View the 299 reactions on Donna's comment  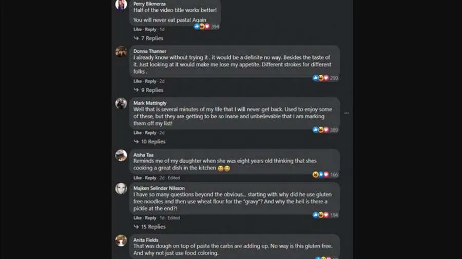(x=326, y=78)
